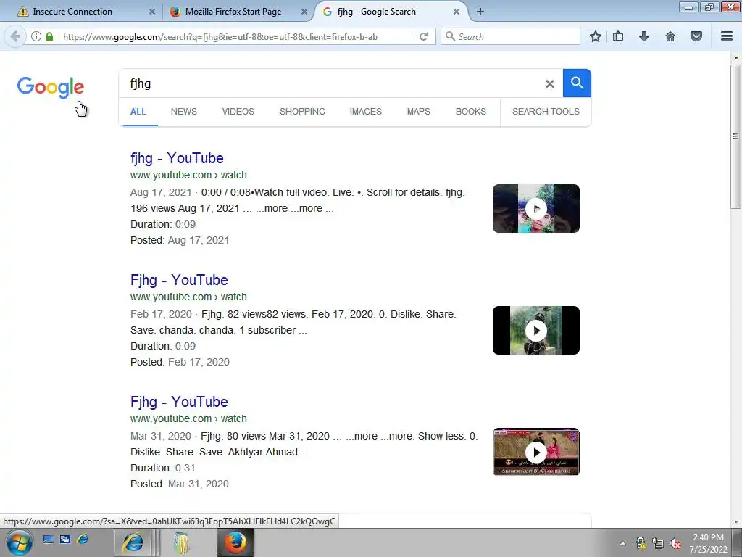Screen dimensions: 742x557
Task: Click the green padlock security icon
Action: tap(49, 36)
